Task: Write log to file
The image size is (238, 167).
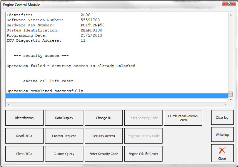Action: (222, 135)
